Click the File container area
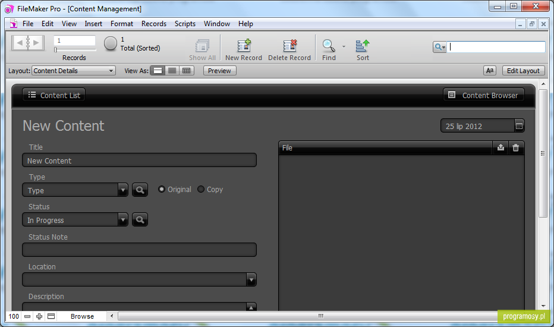 (401, 233)
